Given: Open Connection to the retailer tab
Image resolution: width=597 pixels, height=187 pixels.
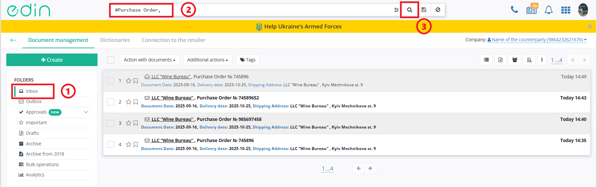Looking at the screenshot, I should [174, 40].
